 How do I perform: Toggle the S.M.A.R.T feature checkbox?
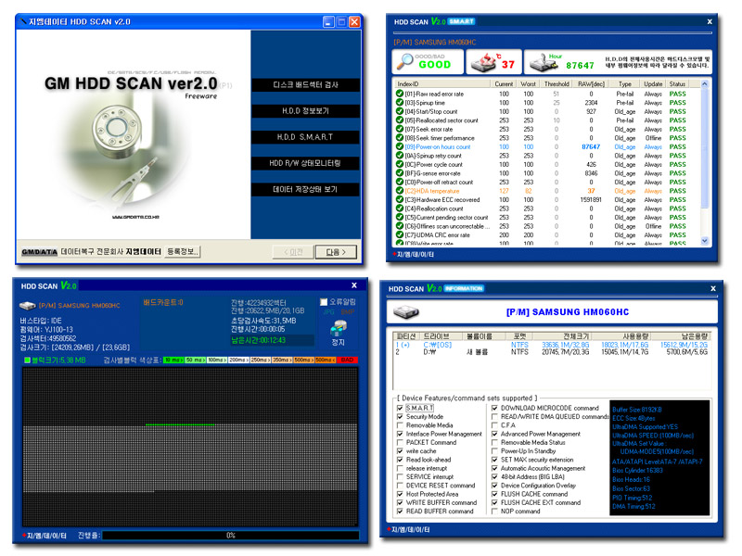[398, 408]
